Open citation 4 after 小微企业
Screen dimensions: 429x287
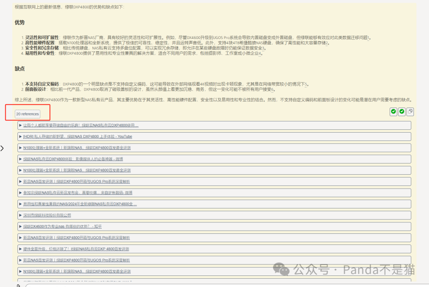(260, 53)
